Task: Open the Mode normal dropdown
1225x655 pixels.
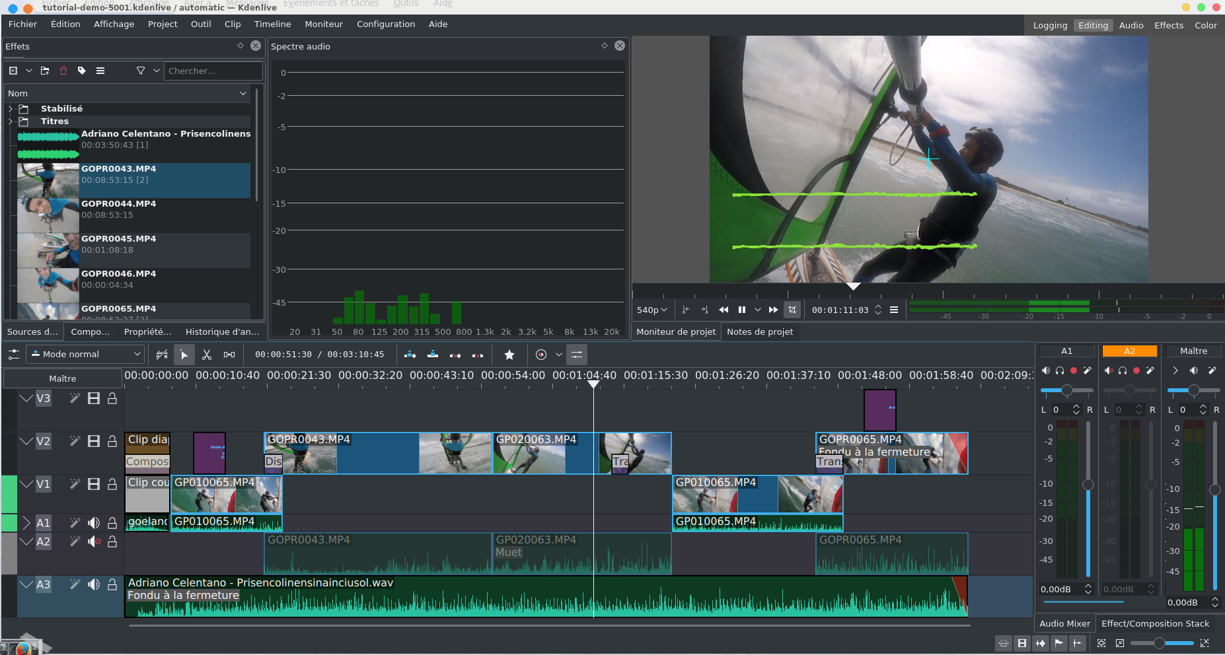Action: pos(85,355)
